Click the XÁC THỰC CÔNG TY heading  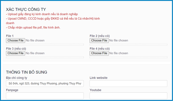26,9
